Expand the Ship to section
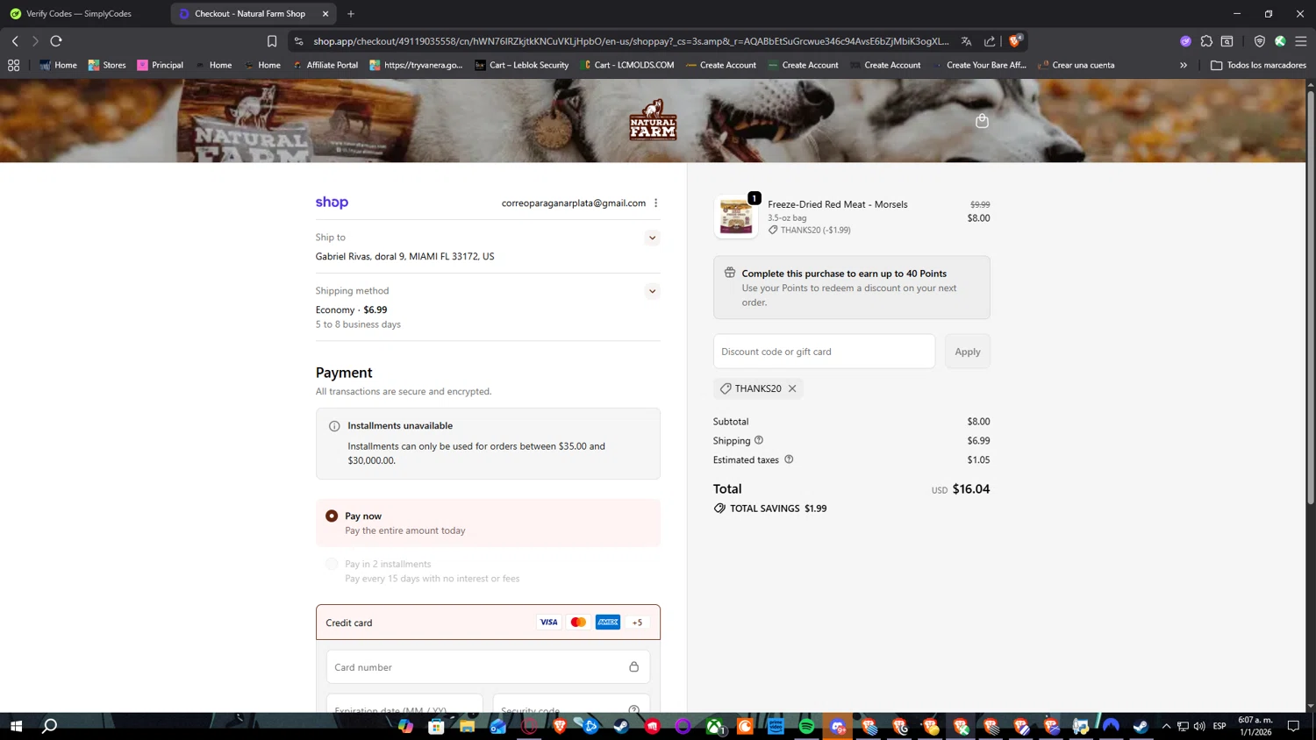This screenshot has width=1316, height=740. click(652, 238)
